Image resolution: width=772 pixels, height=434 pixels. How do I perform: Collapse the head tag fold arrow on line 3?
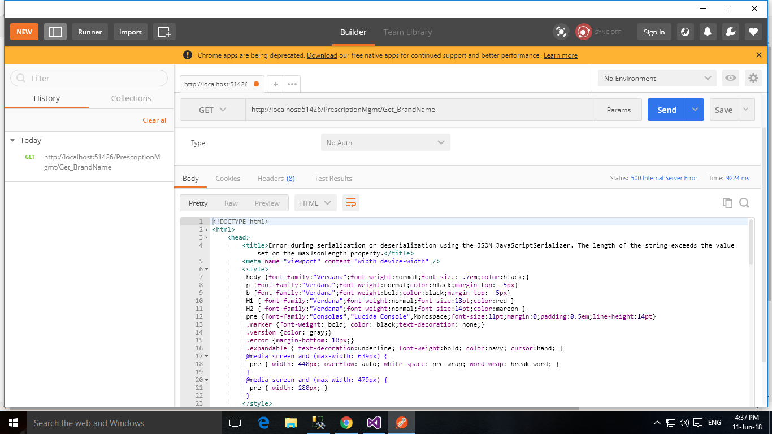pos(207,238)
